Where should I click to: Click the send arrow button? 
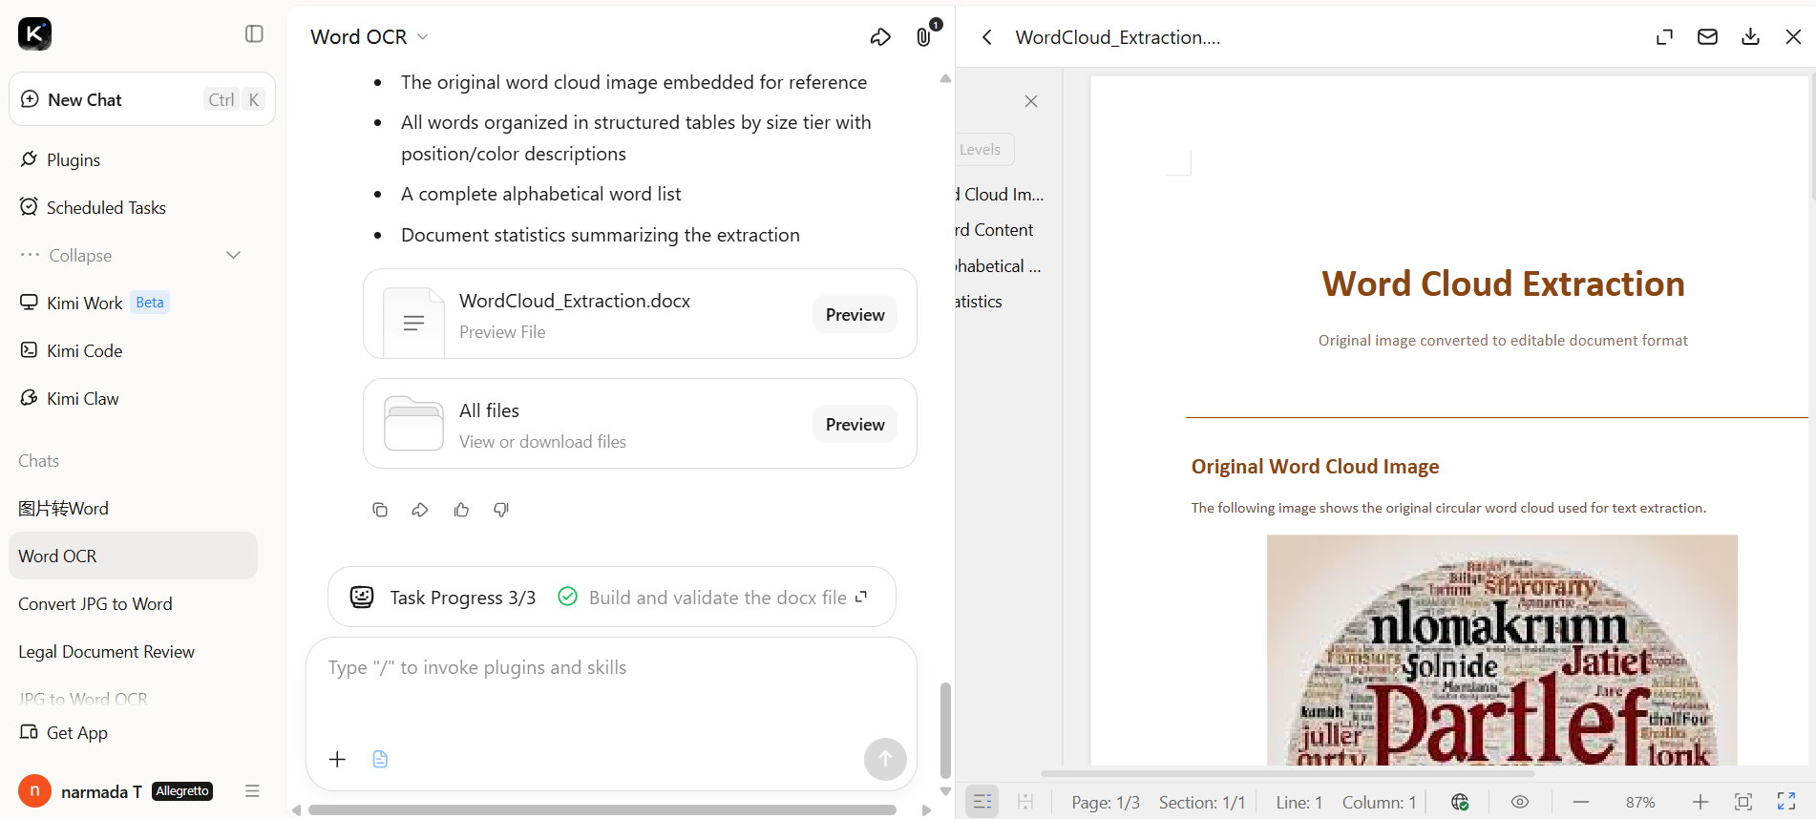885,759
